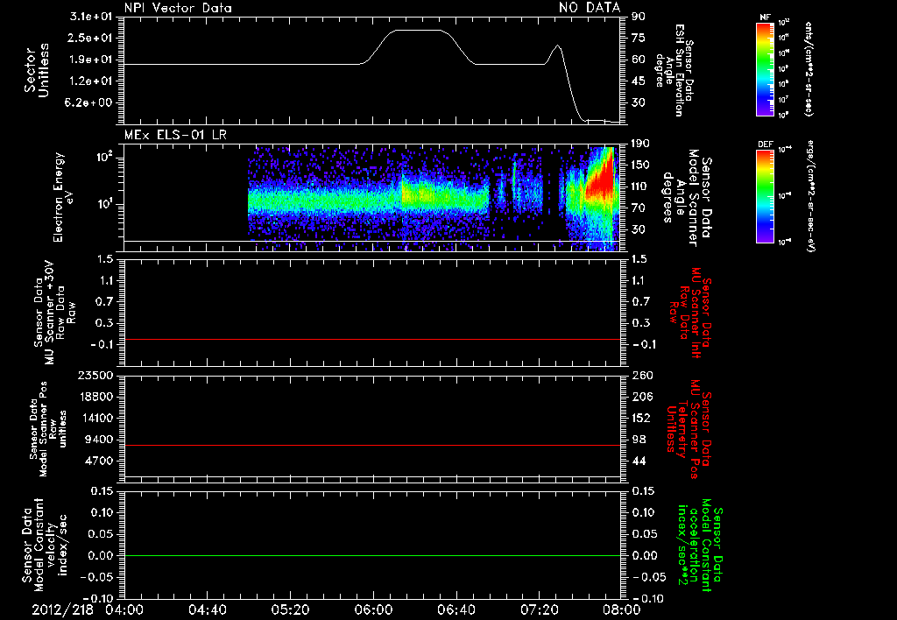Image resolution: width=897 pixels, height=620 pixels.
Task: Click the 05:20 time axis label
Action: [290, 609]
